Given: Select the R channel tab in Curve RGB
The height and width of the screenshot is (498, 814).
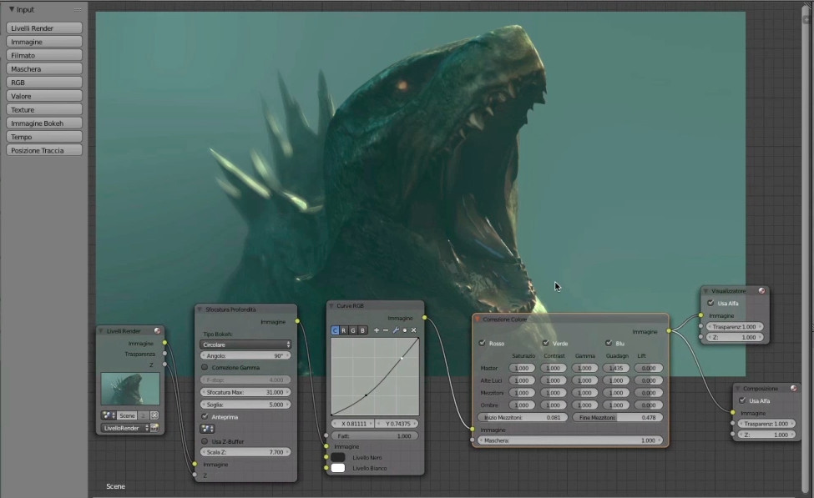Looking at the screenshot, I should [345, 330].
